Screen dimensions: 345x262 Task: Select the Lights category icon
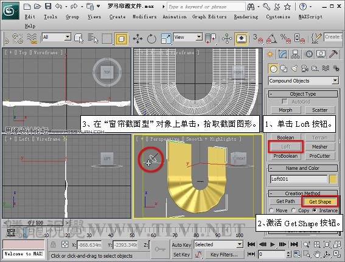tap(294, 69)
